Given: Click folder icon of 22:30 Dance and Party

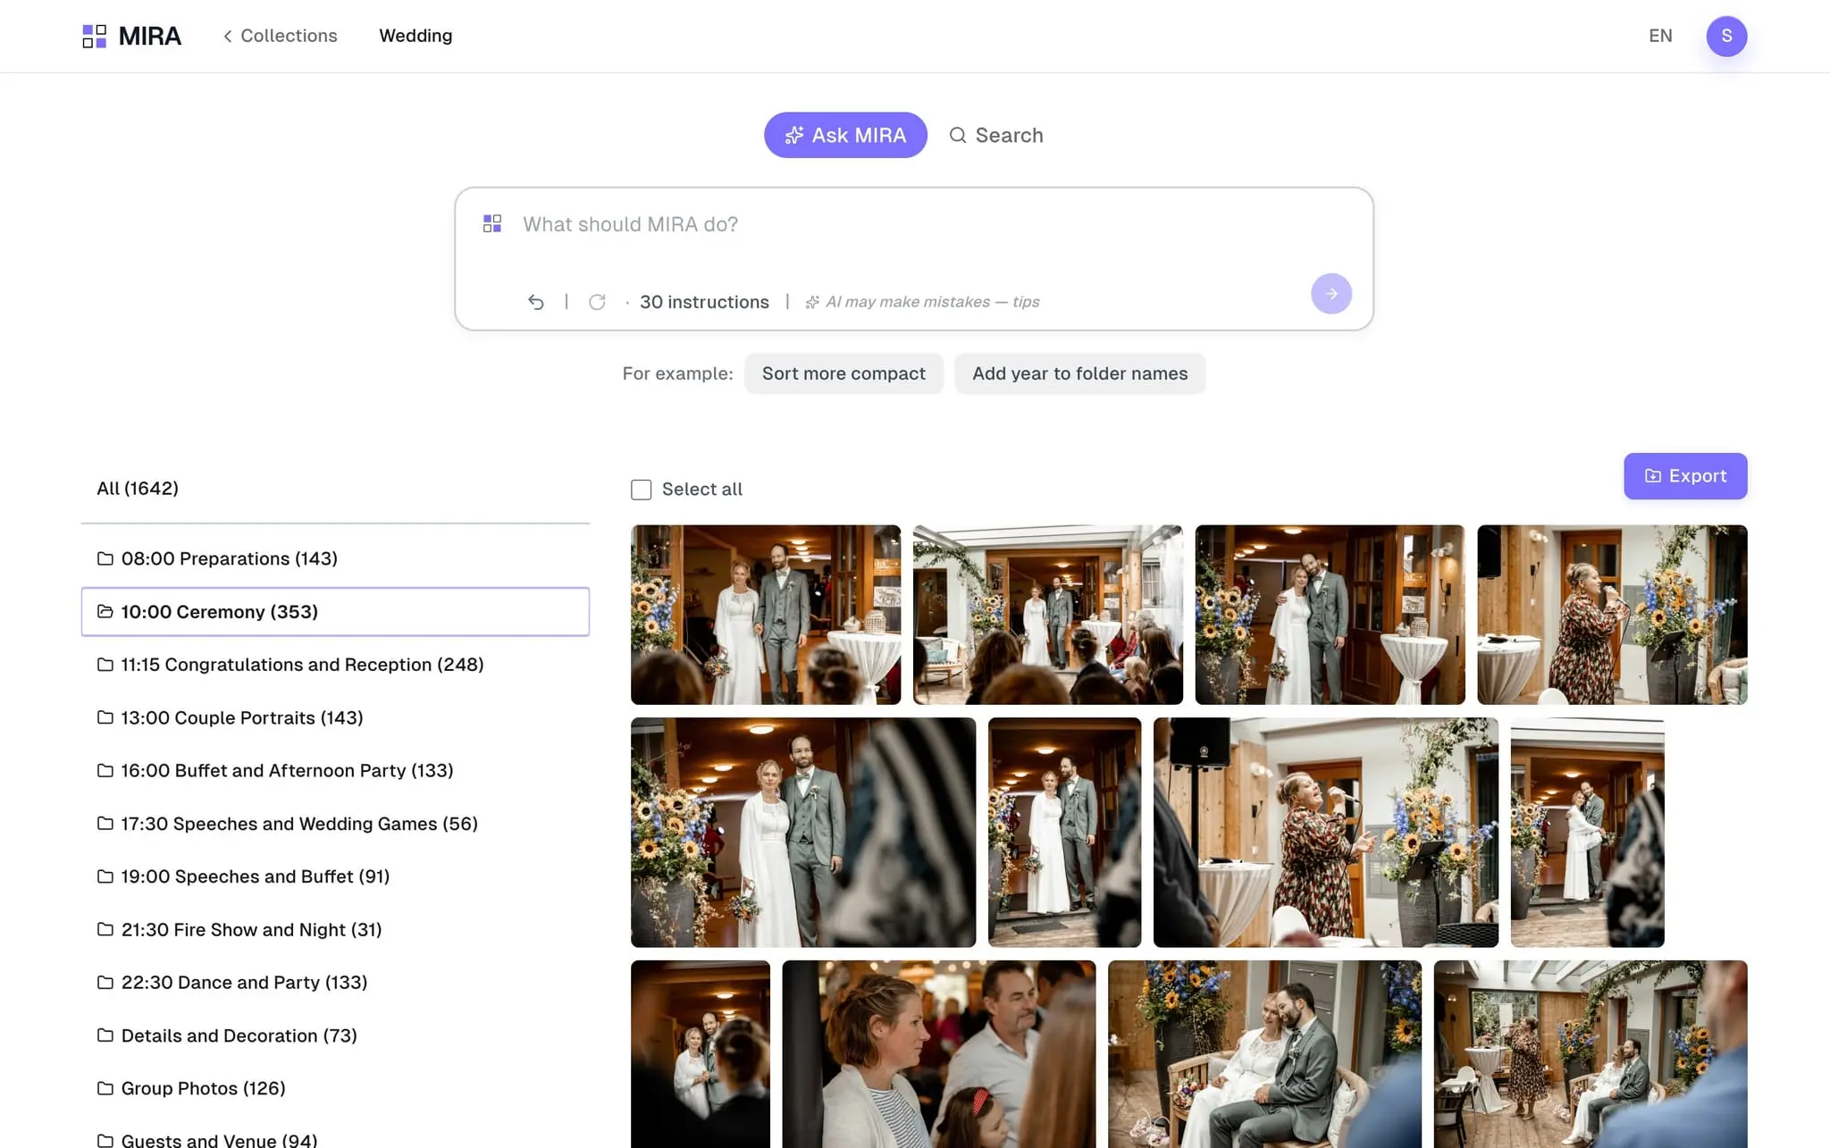Looking at the screenshot, I should pyautogui.click(x=105, y=982).
